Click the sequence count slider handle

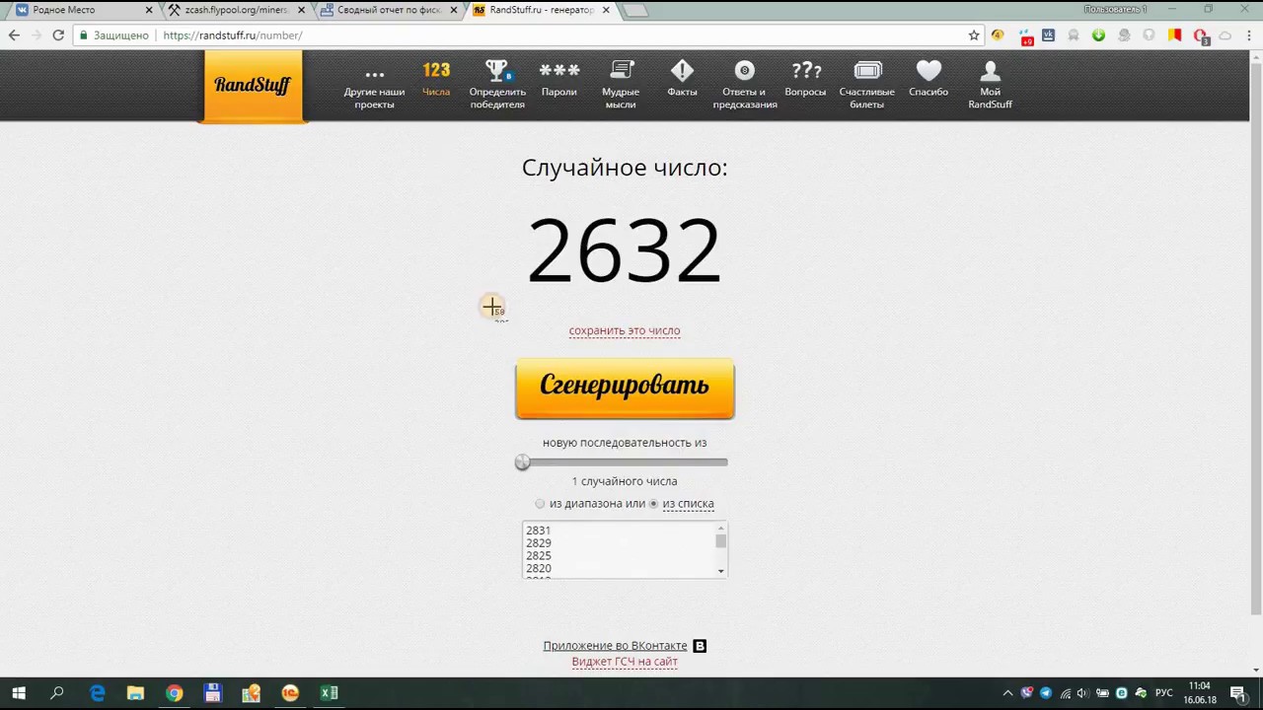click(x=523, y=462)
